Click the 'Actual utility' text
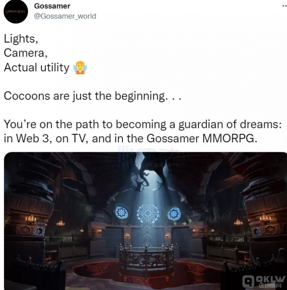This screenshot has height=290, width=287. coord(36,67)
